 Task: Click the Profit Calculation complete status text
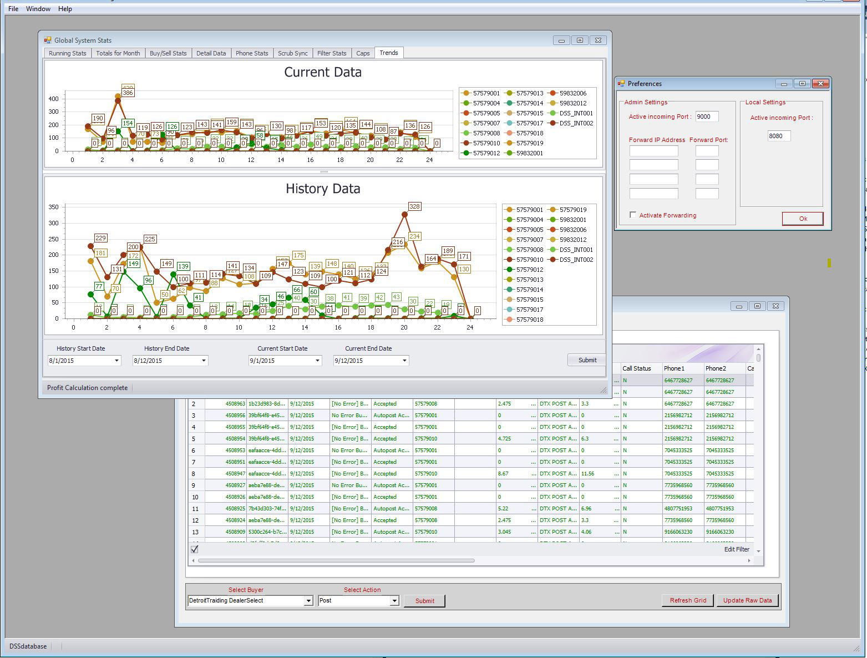coord(87,388)
